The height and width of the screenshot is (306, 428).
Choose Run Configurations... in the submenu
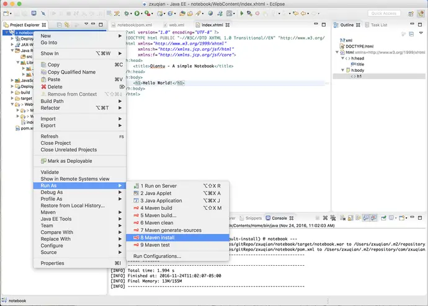157,256
